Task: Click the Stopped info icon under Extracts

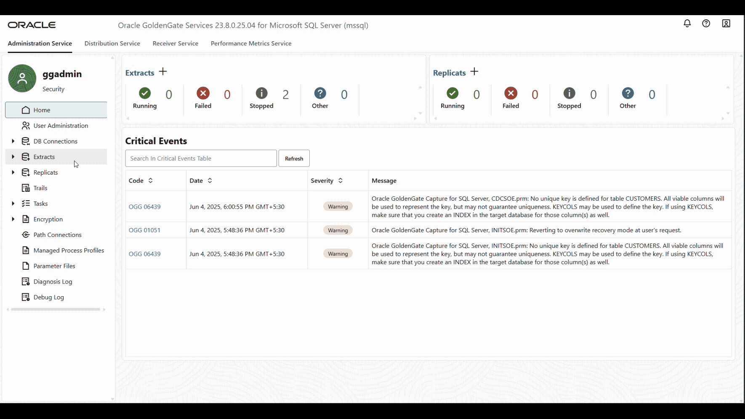Action: [261, 93]
